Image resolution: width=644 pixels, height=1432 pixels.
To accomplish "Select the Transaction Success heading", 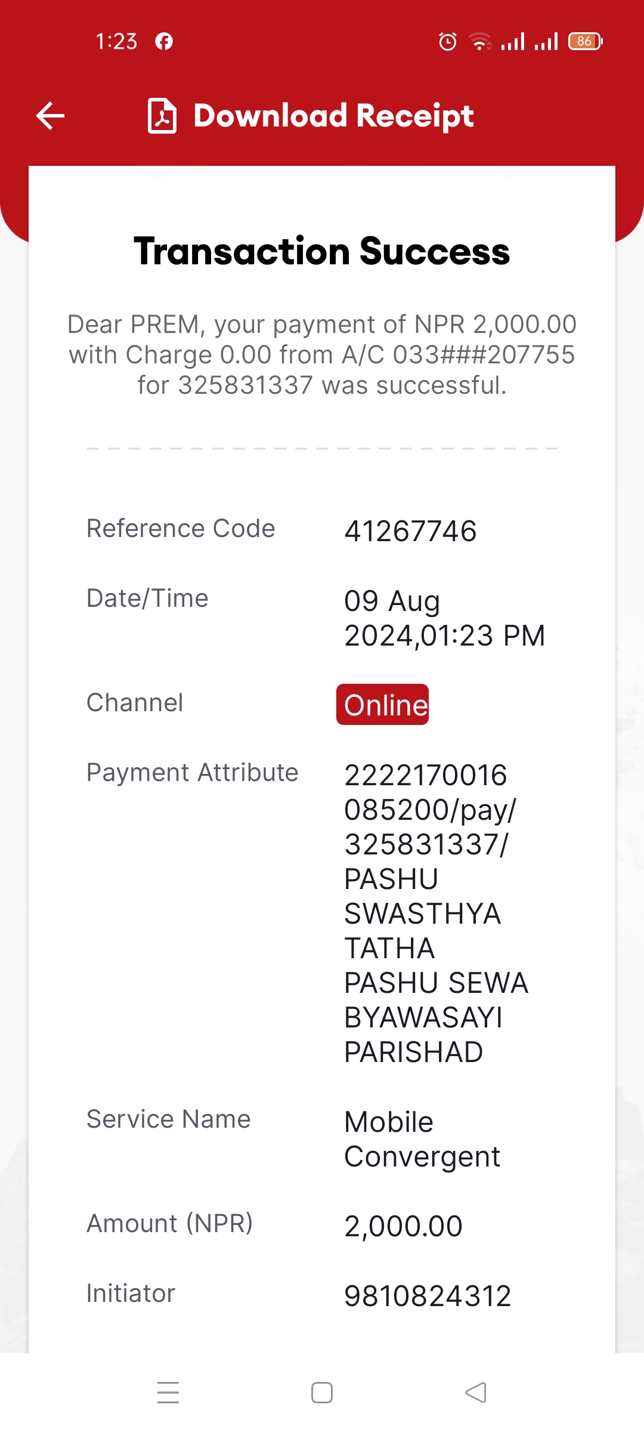I will tap(322, 251).
